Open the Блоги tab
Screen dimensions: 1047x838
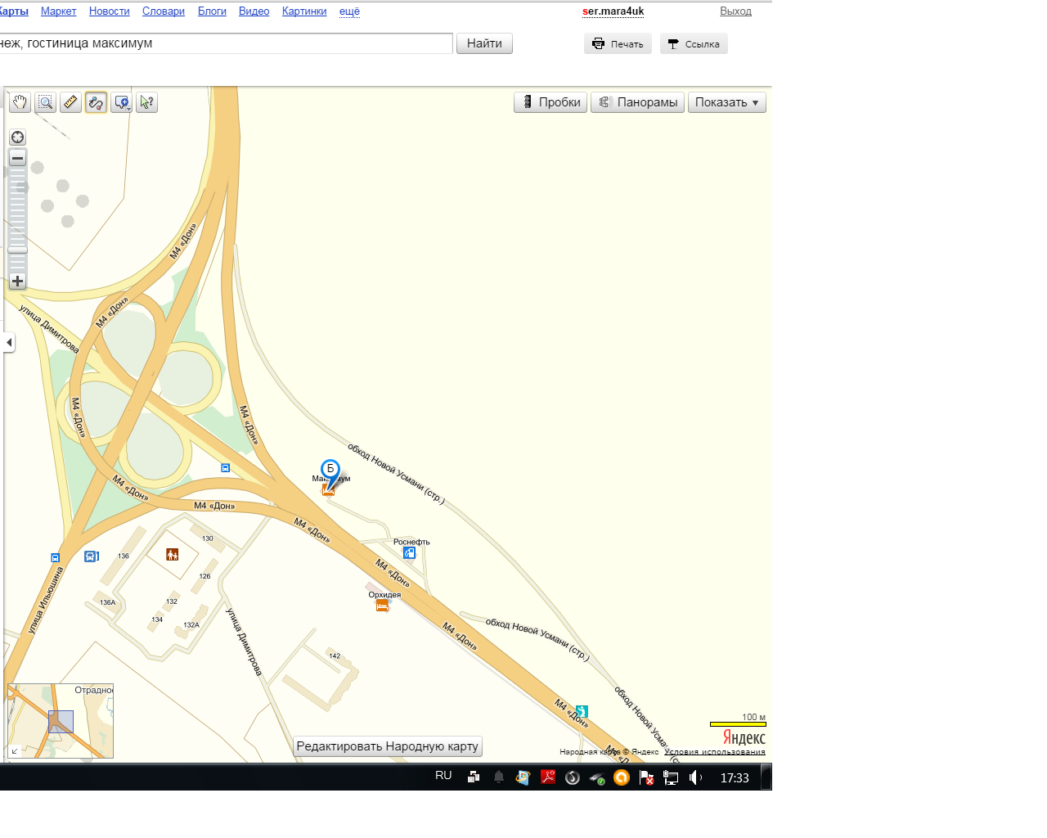tap(212, 11)
